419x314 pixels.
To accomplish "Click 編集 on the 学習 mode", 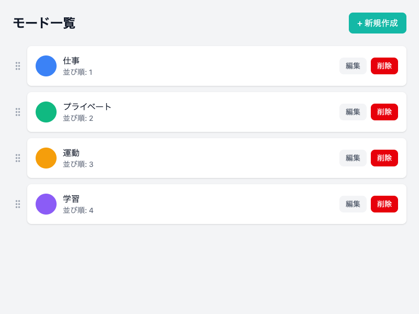I will click(x=352, y=204).
